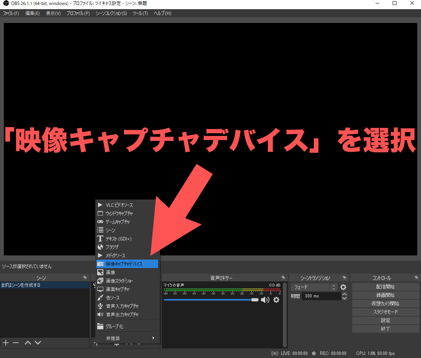
Task: Click the browser globe icon
Action: (x=100, y=247)
